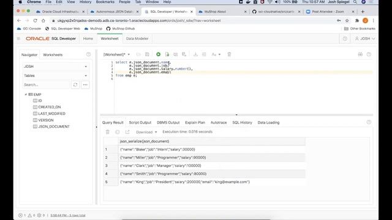Open the DBMS Output tab

tap(168, 122)
